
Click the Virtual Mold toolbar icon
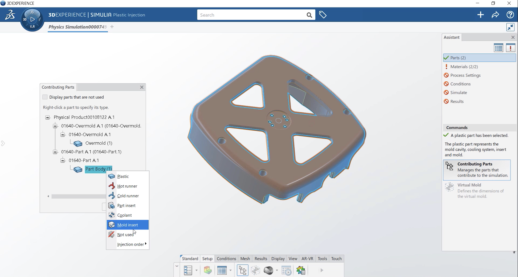[255, 270]
